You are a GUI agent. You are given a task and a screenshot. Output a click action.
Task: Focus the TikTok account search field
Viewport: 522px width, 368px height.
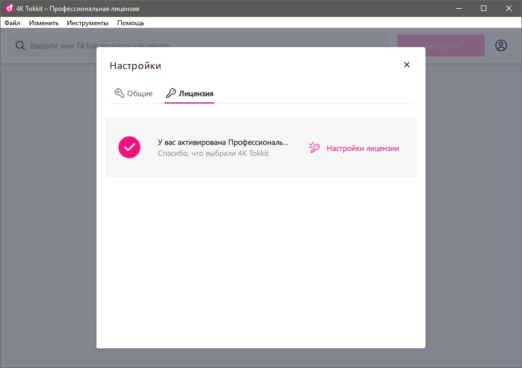(x=199, y=45)
